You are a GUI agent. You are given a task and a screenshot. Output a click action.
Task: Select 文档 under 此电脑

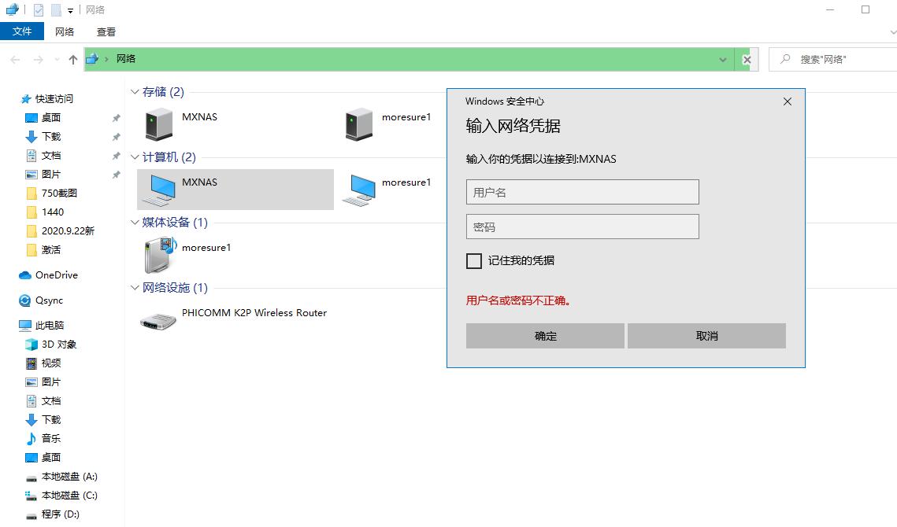(x=51, y=400)
